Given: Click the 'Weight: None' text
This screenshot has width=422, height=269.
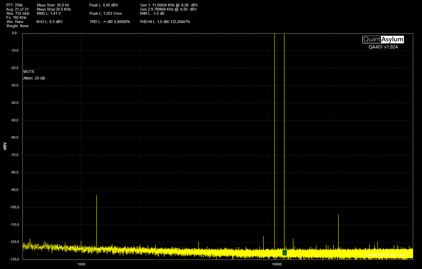Looking at the screenshot, I should (17, 26).
